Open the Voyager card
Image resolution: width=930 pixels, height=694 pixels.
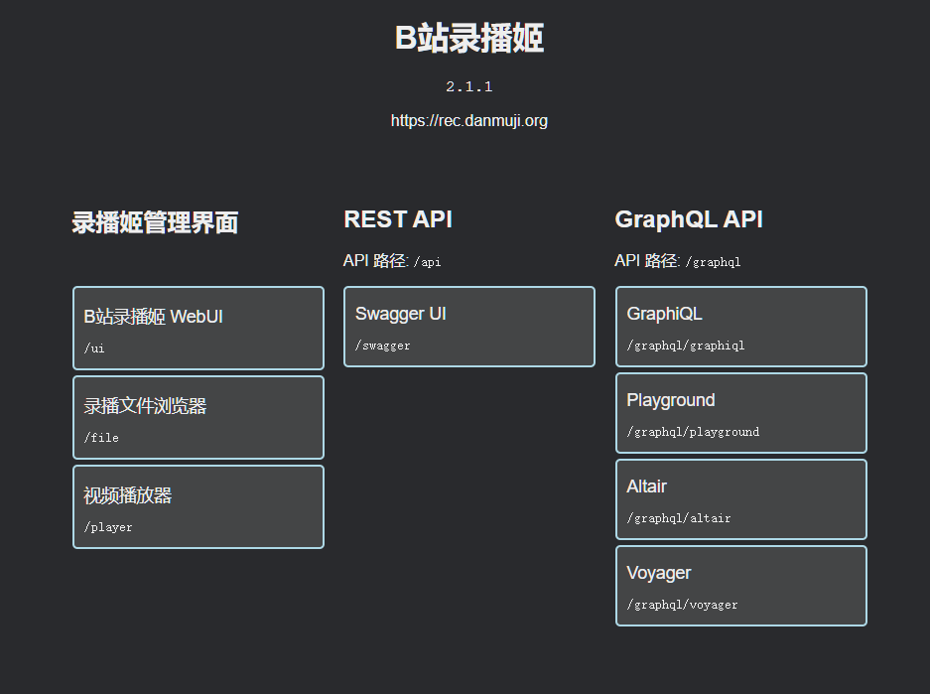pos(740,585)
